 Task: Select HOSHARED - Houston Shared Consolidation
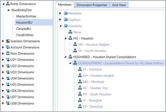pyautogui.click(x=105, y=57)
